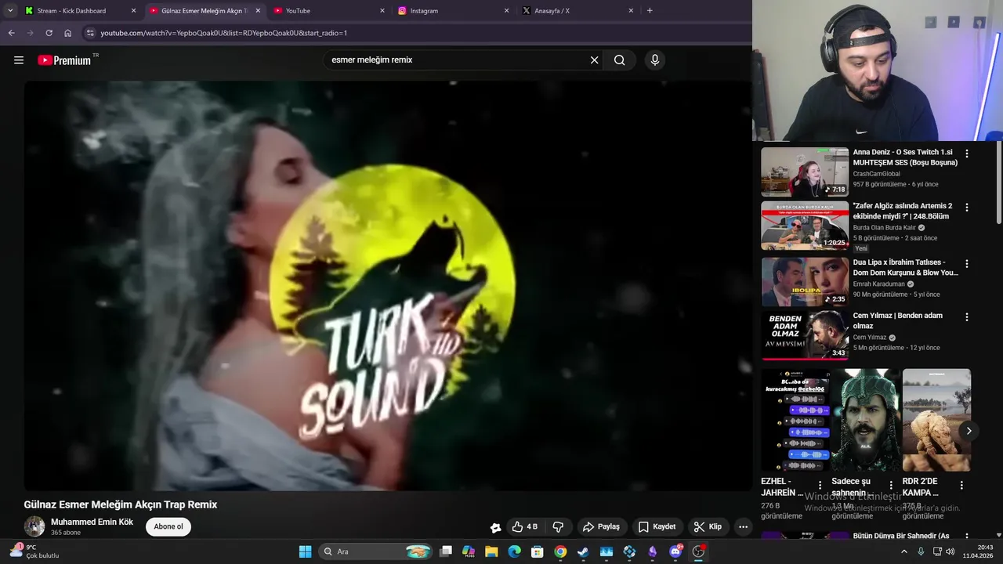Open the Anna Deniz O Ses Twitch thumbnail
This screenshot has width=1003, height=564.
pyautogui.click(x=805, y=172)
